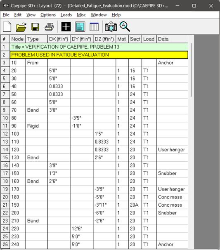Open the Options menu

(x=48, y=15)
